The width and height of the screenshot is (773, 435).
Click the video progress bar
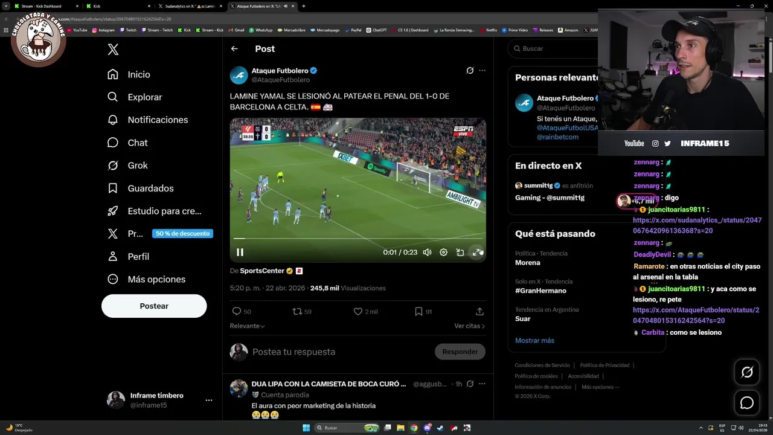click(358, 239)
